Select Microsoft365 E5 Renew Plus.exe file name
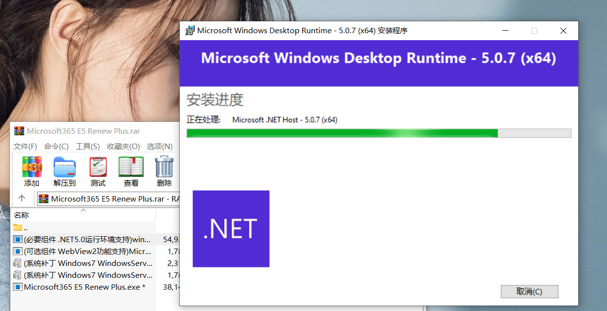This screenshot has height=311, width=607. pyautogui.click(x=85, y=287)
